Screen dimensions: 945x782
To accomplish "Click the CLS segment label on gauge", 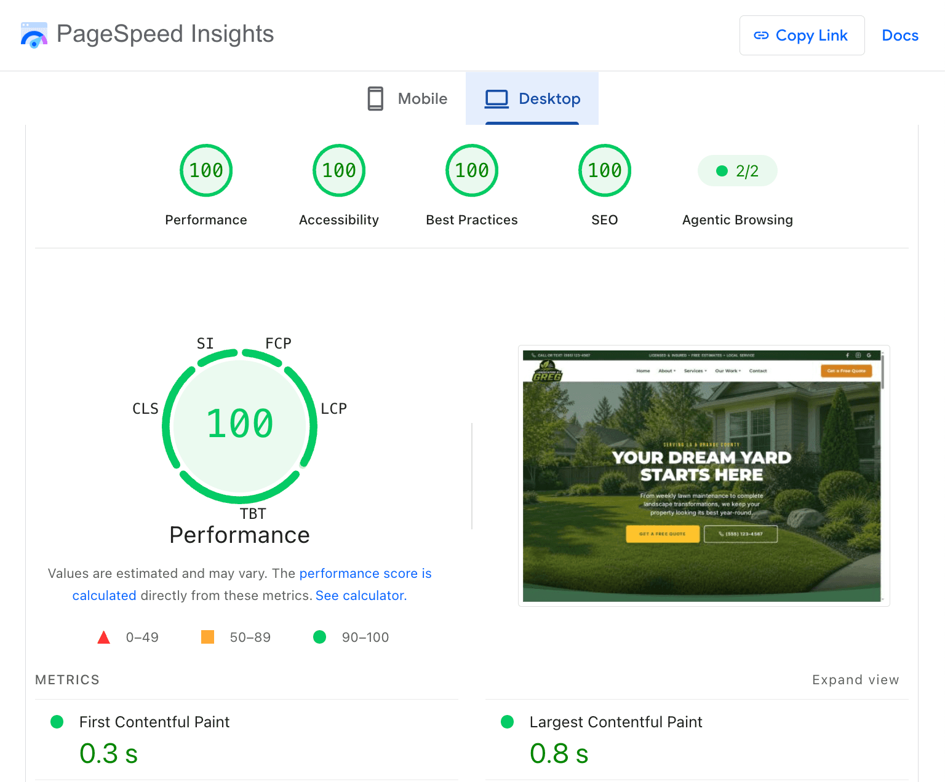I will pos(146,409).
